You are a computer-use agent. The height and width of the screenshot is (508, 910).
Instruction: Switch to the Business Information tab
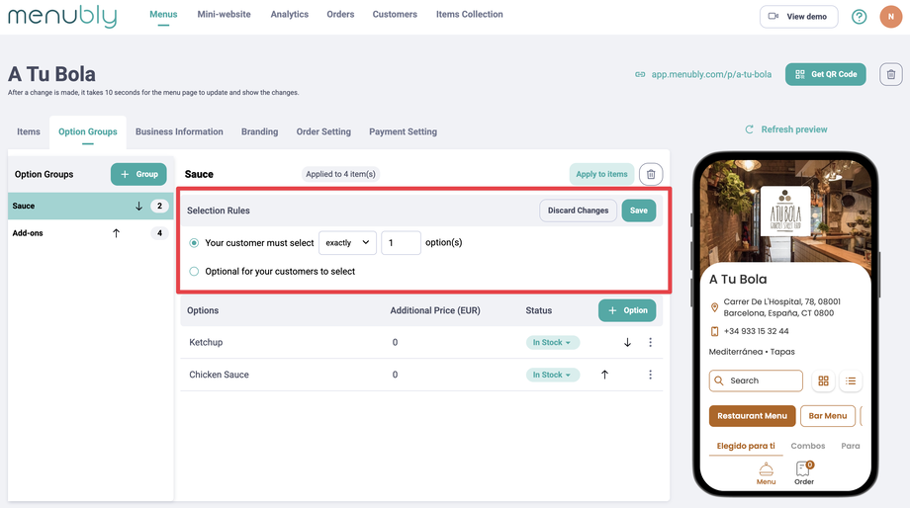pos(179,131)
